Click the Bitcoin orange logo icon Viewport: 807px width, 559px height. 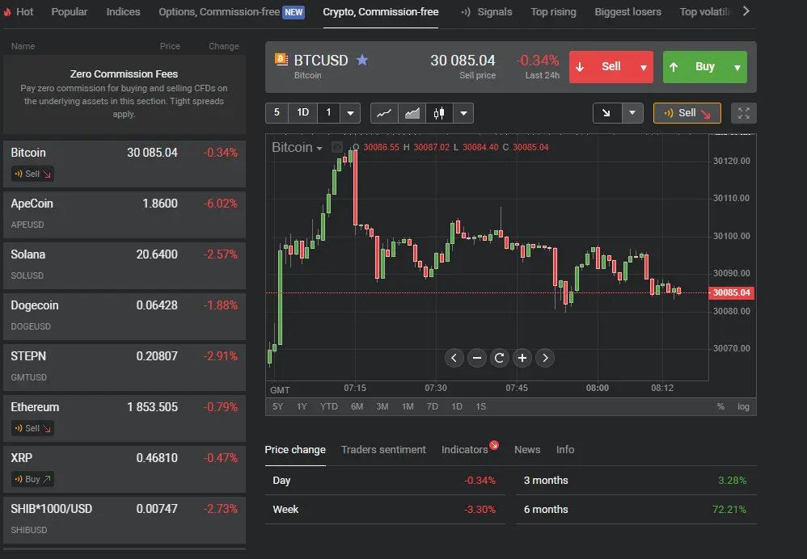(x=281, y=59)
